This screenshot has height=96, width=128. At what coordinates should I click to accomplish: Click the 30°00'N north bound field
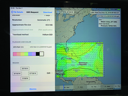tap(25, 68)
